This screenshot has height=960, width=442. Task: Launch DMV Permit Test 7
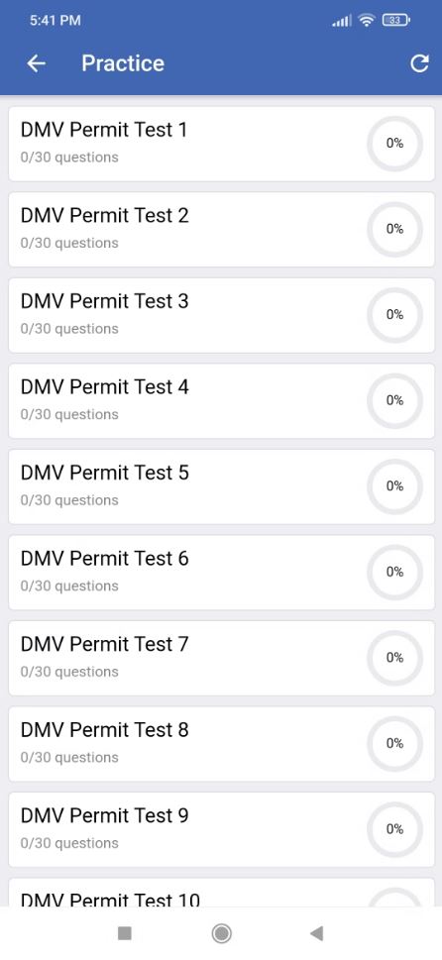pos(221,658)
